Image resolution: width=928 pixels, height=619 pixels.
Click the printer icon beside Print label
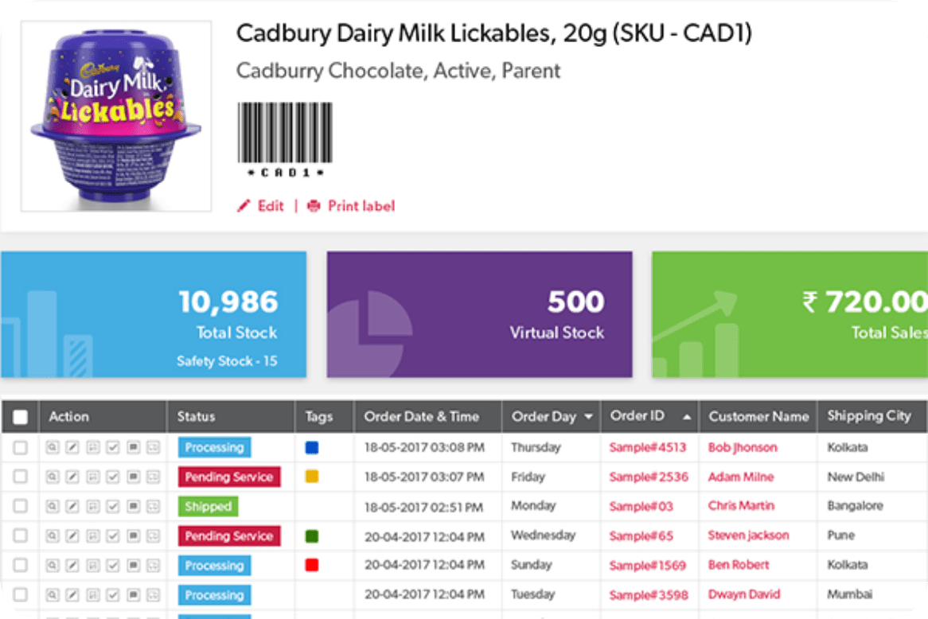(313, 206)
